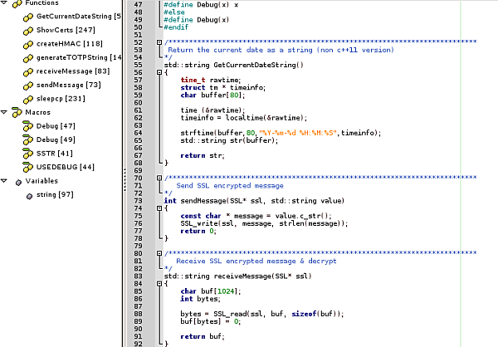Click the string variable symbol icon
This screenshot has width=498, height=347.
tap(28, 194)
